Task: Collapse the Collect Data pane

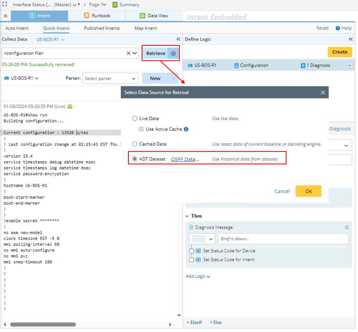Action: point(178,39)
